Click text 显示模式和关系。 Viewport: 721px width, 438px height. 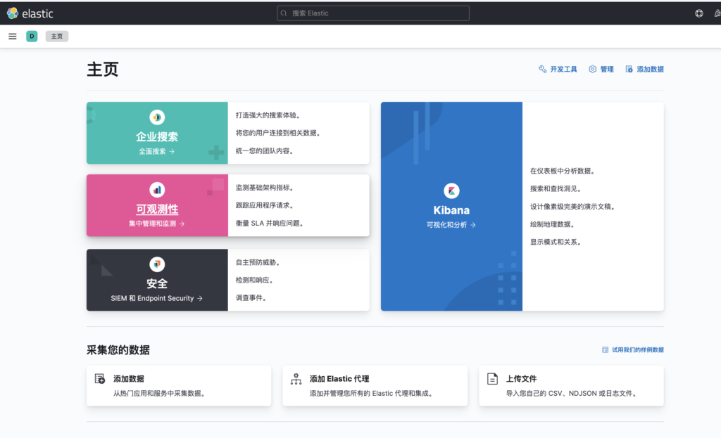coord(556,242)
